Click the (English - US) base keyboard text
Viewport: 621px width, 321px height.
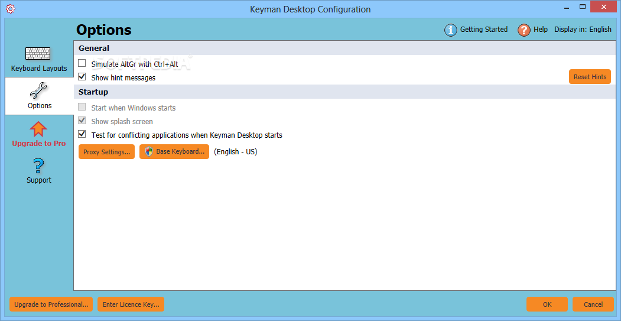point(236,151)
